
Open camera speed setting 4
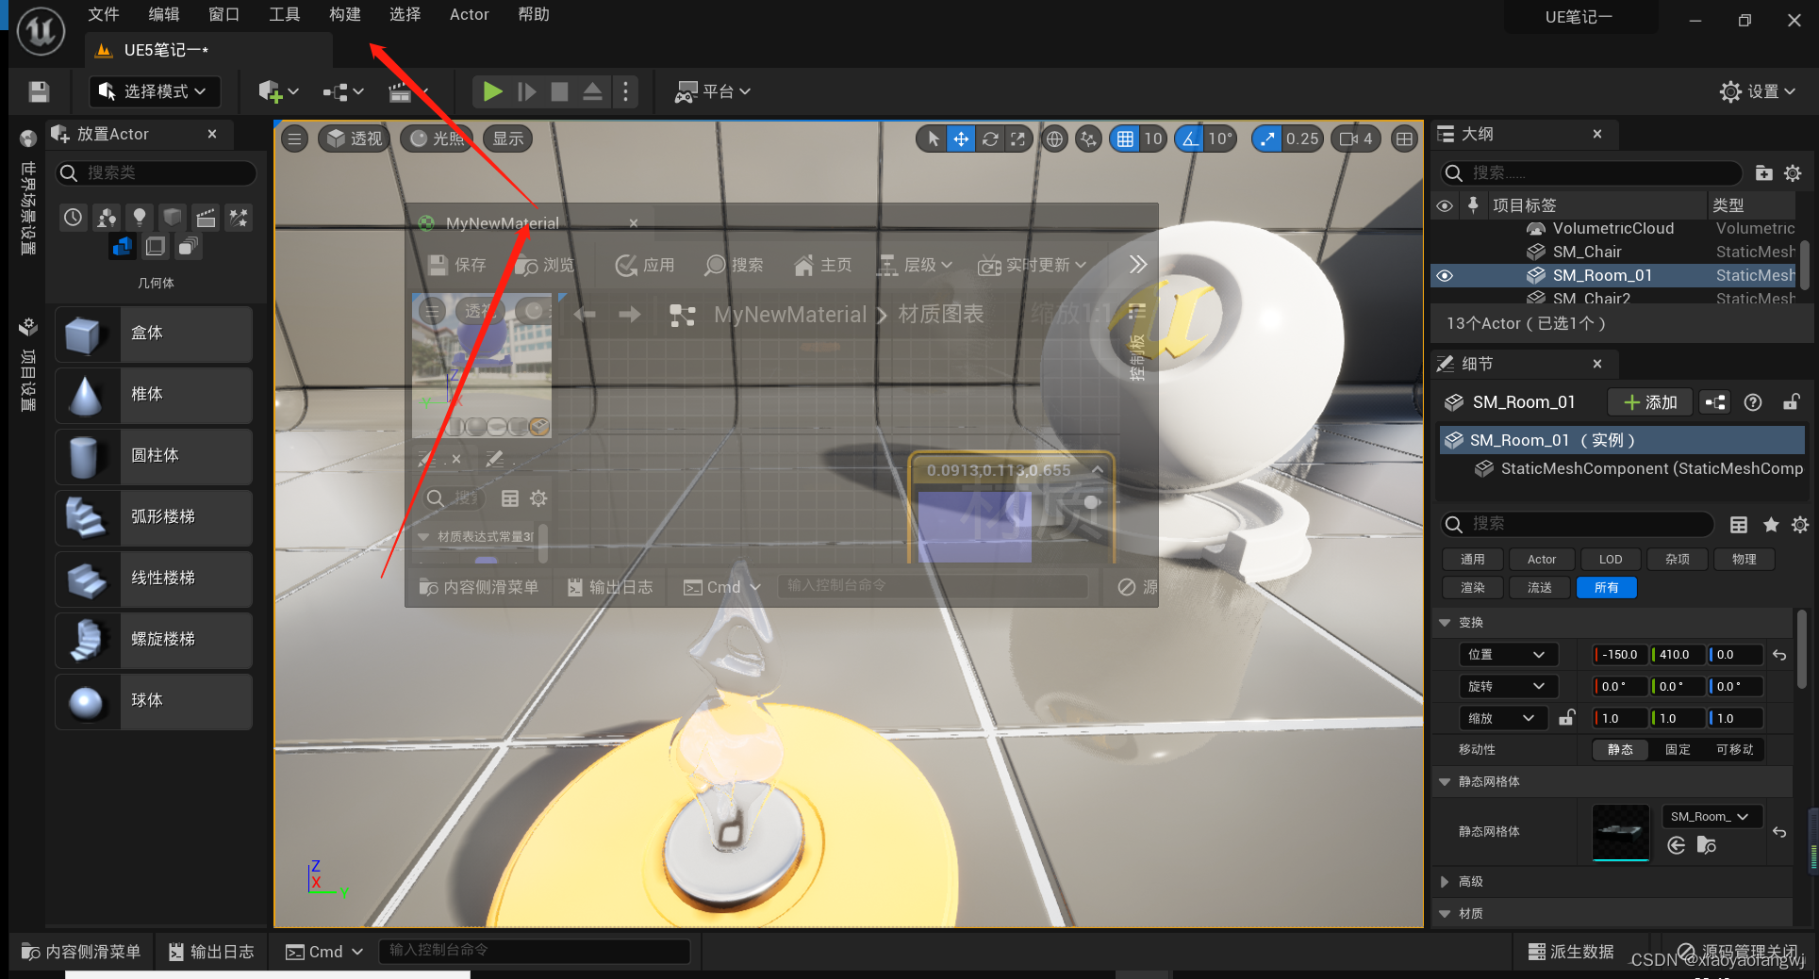pos(1356,139)
